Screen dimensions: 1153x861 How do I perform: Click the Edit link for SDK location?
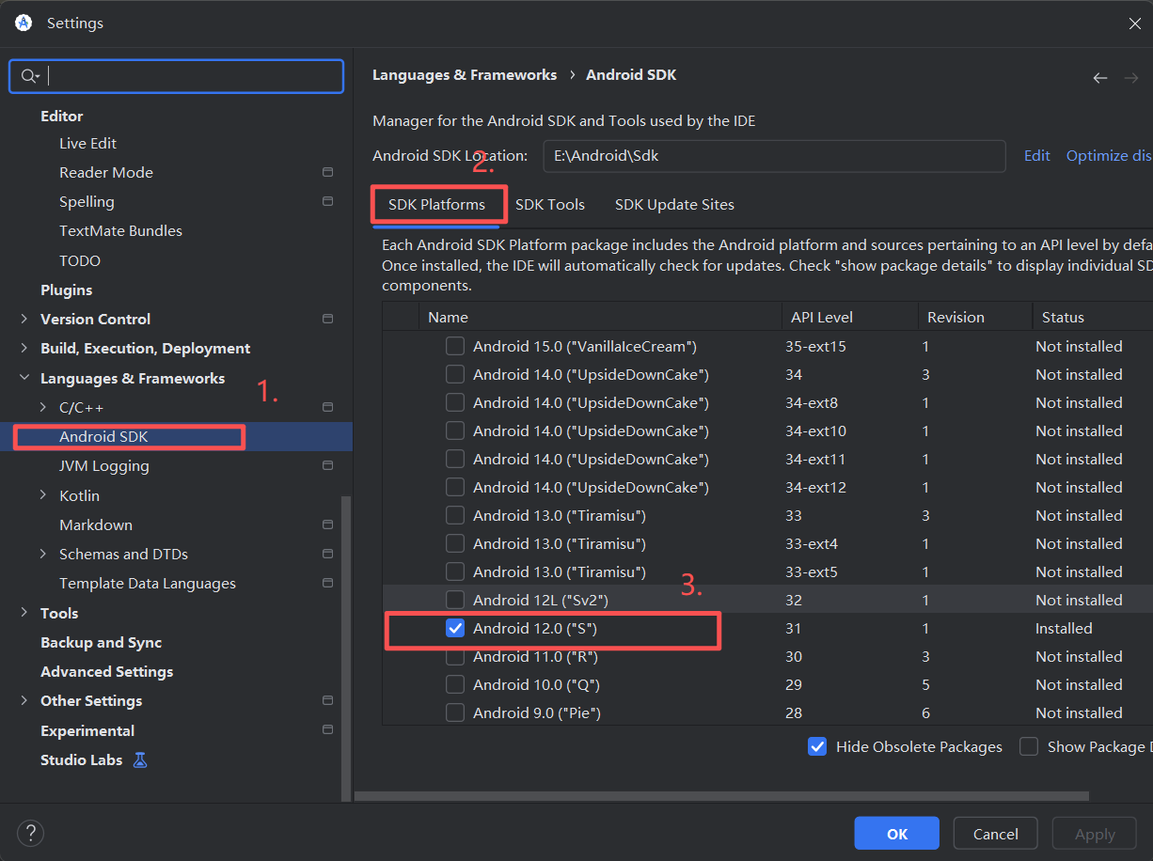[x=1036, y=156]
